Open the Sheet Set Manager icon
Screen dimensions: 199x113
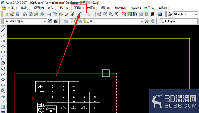tap(141, 14)
